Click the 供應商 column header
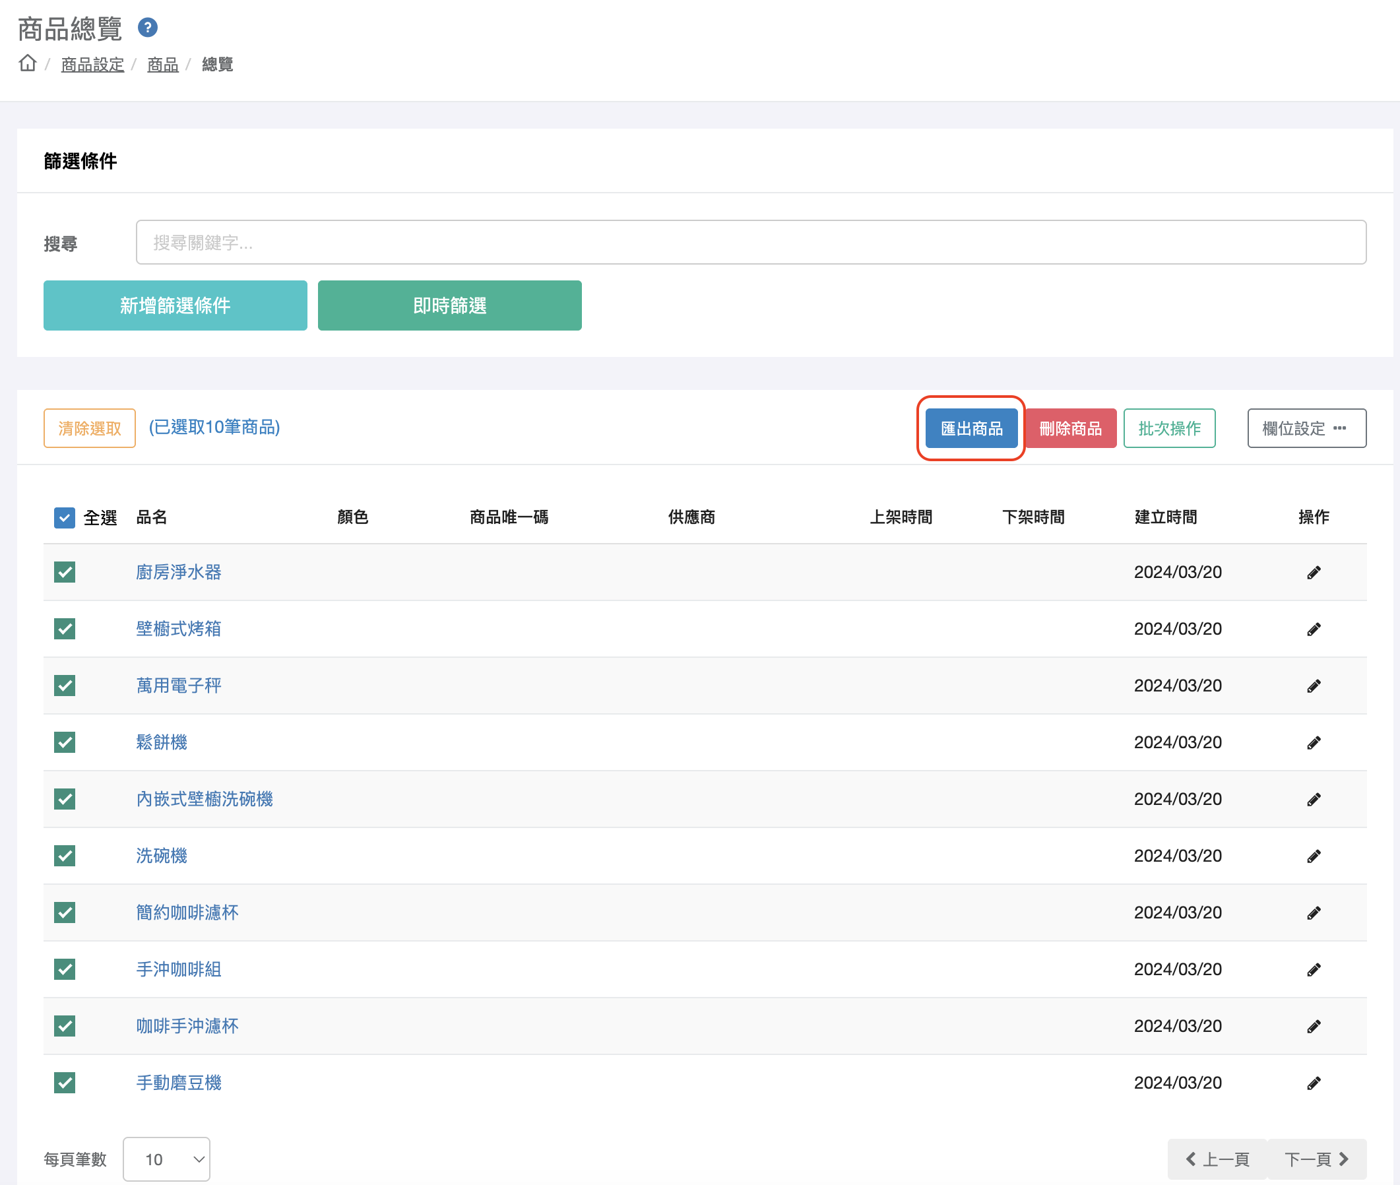Viewport: 1400px width, 1185px height. point(692,517)
